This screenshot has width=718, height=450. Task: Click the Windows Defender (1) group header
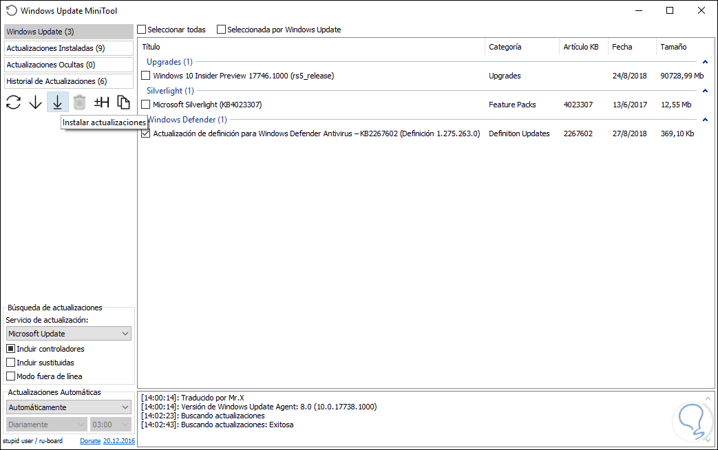187,120
